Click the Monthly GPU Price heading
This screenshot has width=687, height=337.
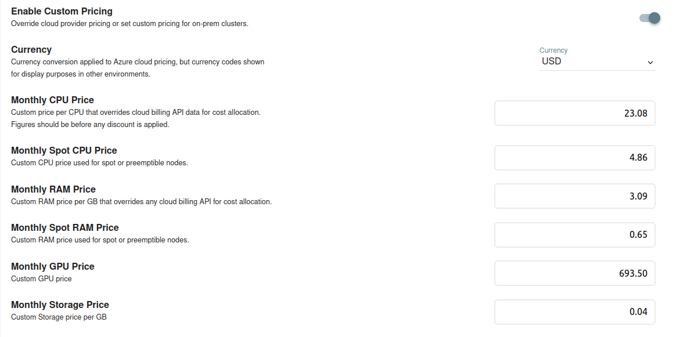coord(53,266)
